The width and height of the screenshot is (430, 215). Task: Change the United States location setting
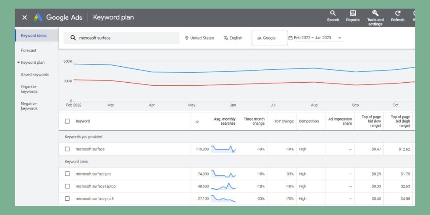199,38
